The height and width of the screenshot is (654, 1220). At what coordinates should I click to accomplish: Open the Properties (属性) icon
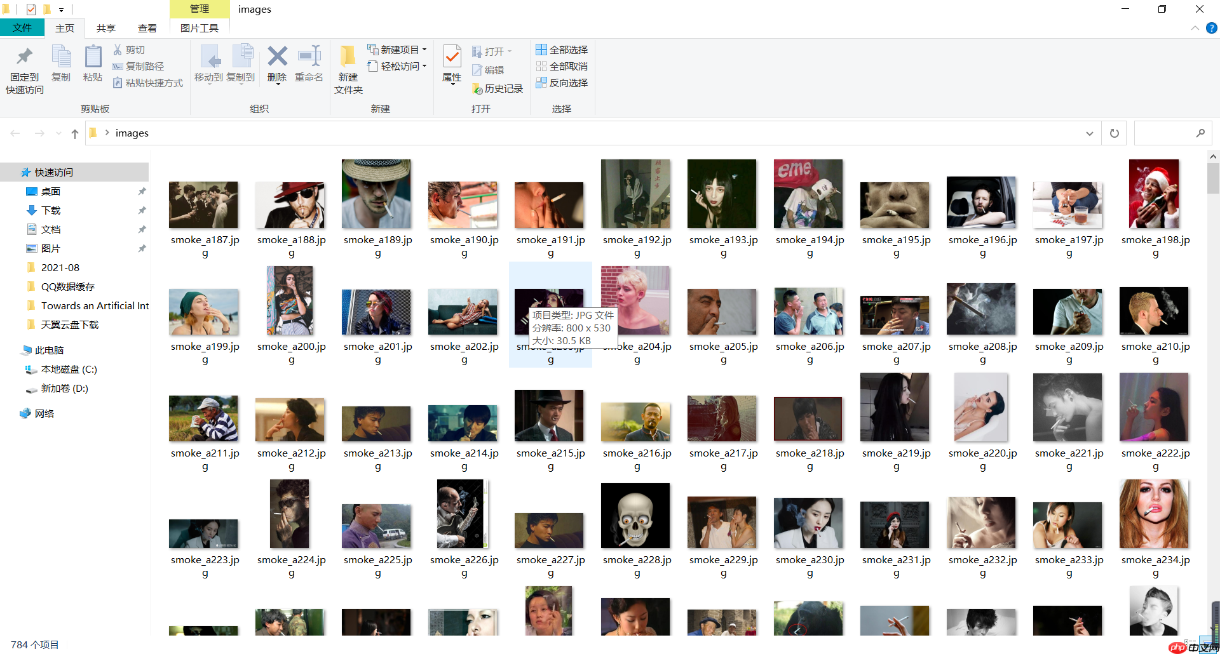[x=452, y=57]
